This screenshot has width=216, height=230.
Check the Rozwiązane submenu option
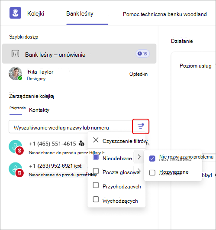[152, 172]
